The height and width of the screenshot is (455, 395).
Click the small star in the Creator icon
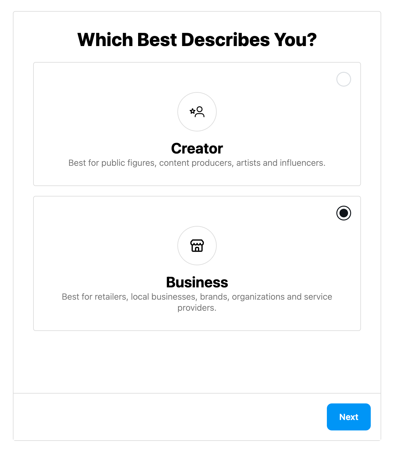click(x=192, y=111)
